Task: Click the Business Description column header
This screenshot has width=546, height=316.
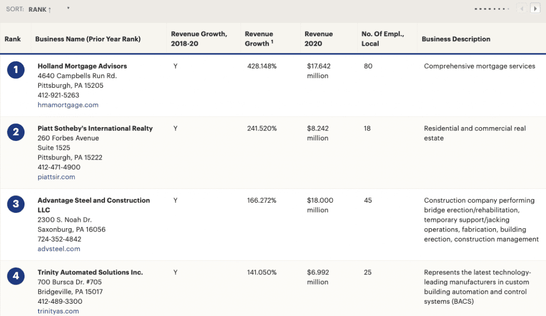Action: [x=456, y=39]
